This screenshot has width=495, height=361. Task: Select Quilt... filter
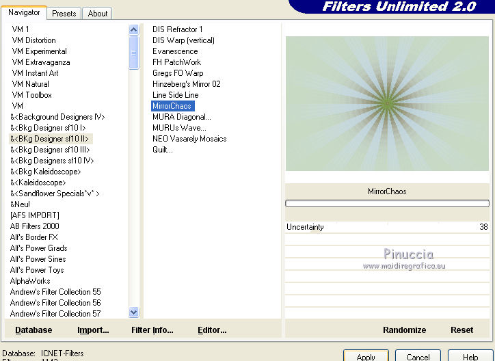[163, 150]
